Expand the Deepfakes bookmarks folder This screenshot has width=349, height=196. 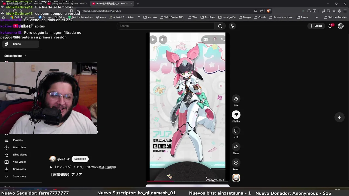[208, 17]
